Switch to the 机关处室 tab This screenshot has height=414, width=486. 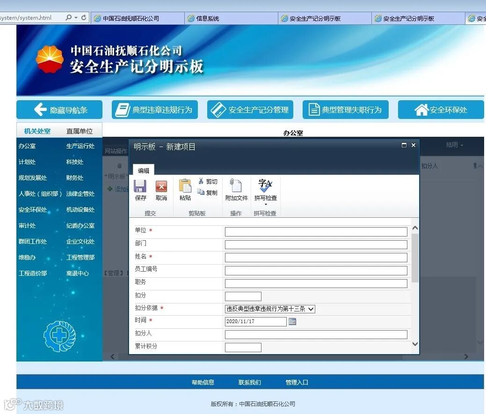(x=37, y=131)
